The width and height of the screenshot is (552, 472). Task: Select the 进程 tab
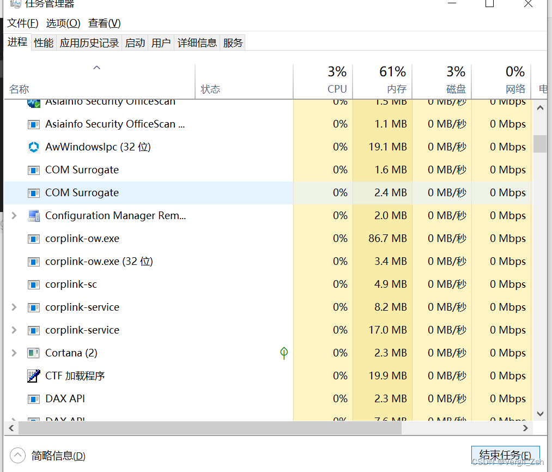17,42
